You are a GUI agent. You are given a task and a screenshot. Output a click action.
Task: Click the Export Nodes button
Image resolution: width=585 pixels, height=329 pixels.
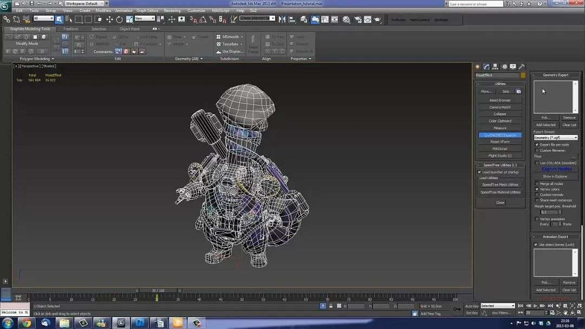[x=556, y=169]
